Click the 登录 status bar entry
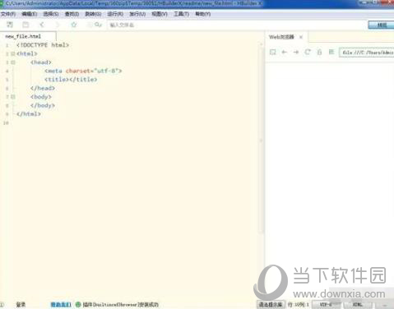The width and height of the screenshot is (394, 309). pos(21,304)
